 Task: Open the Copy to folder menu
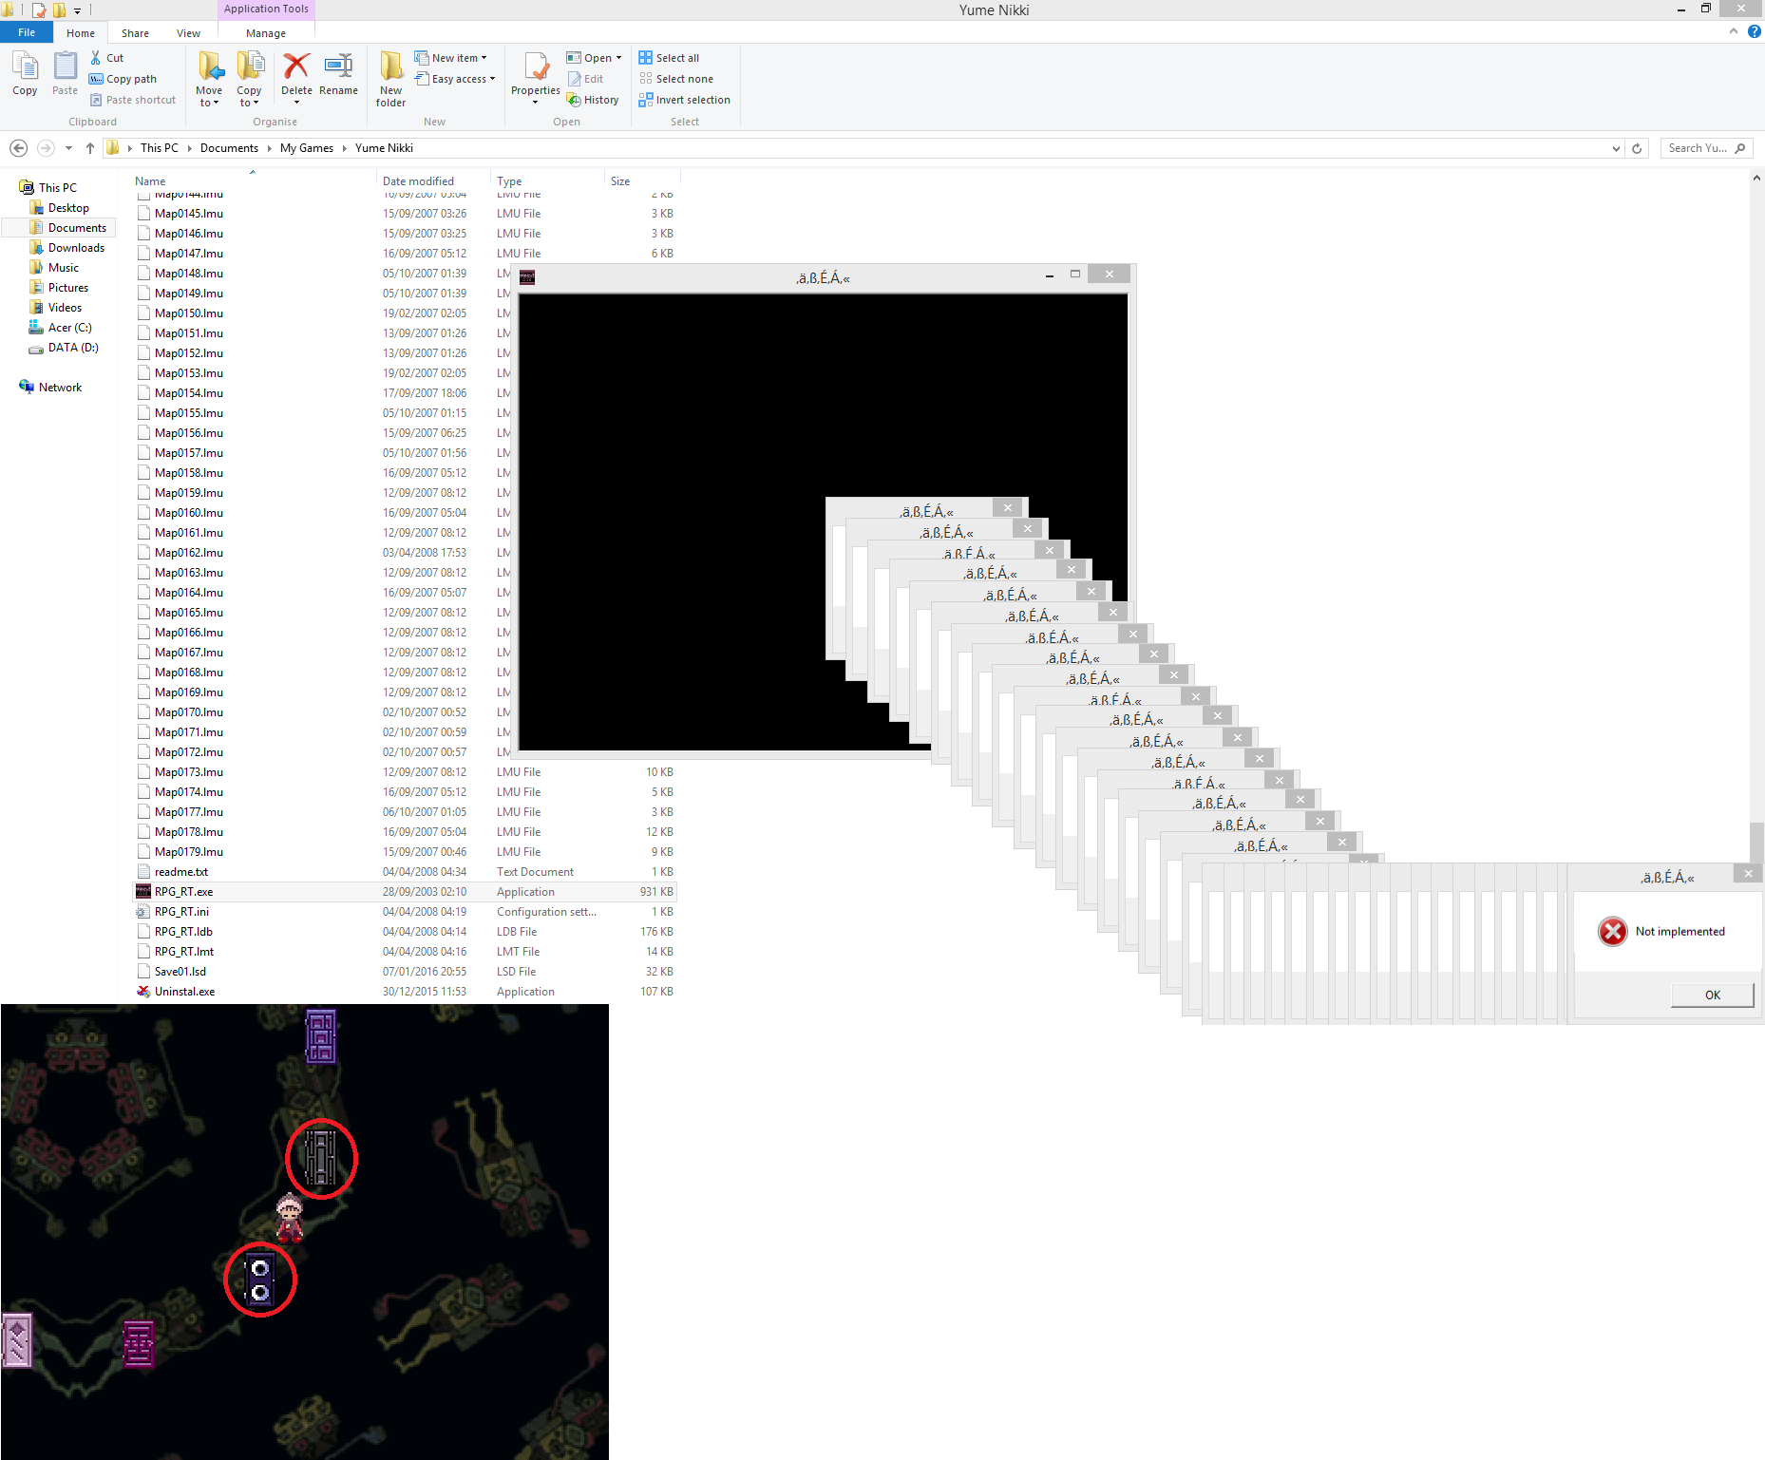point(249,79)
